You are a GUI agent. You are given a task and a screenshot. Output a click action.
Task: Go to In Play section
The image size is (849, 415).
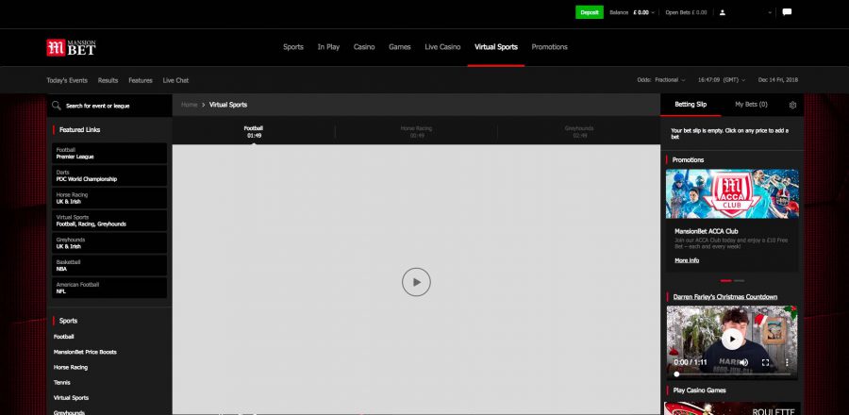click(x=328, y=47)
